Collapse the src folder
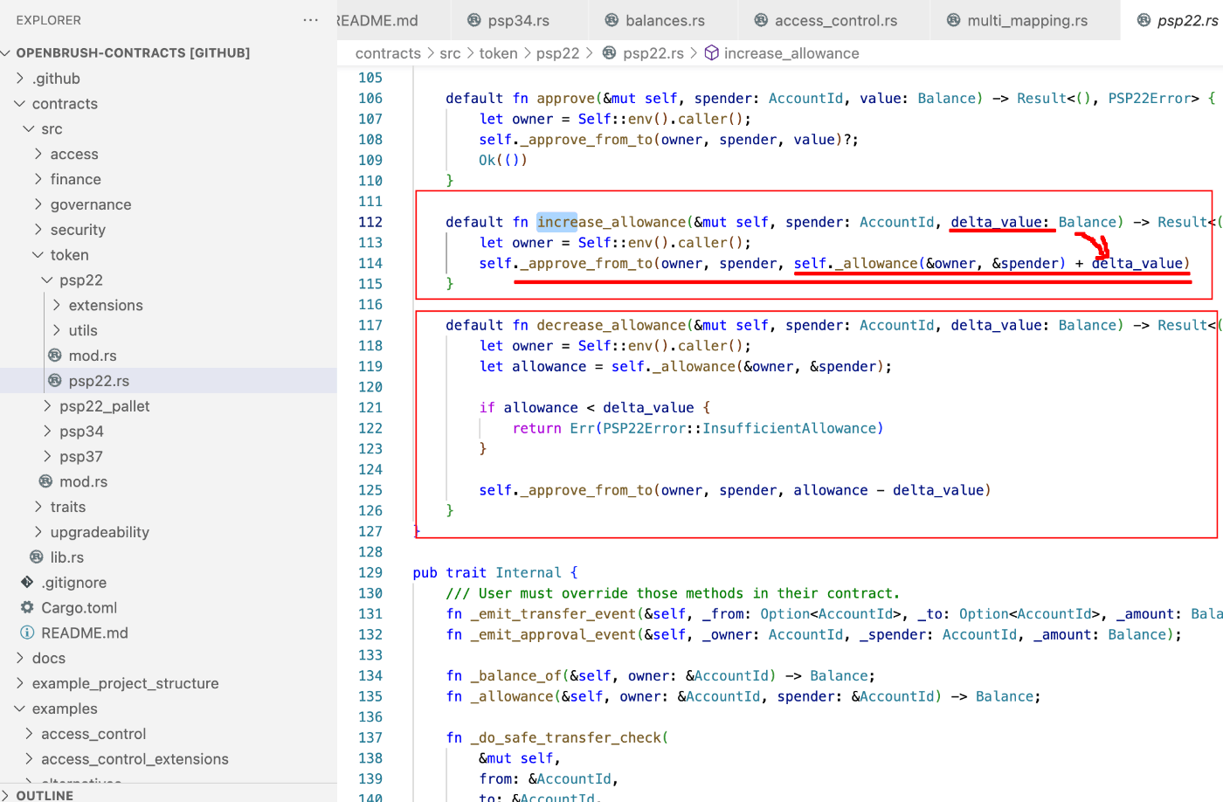1223x802 pixels. tap(29, 129)
